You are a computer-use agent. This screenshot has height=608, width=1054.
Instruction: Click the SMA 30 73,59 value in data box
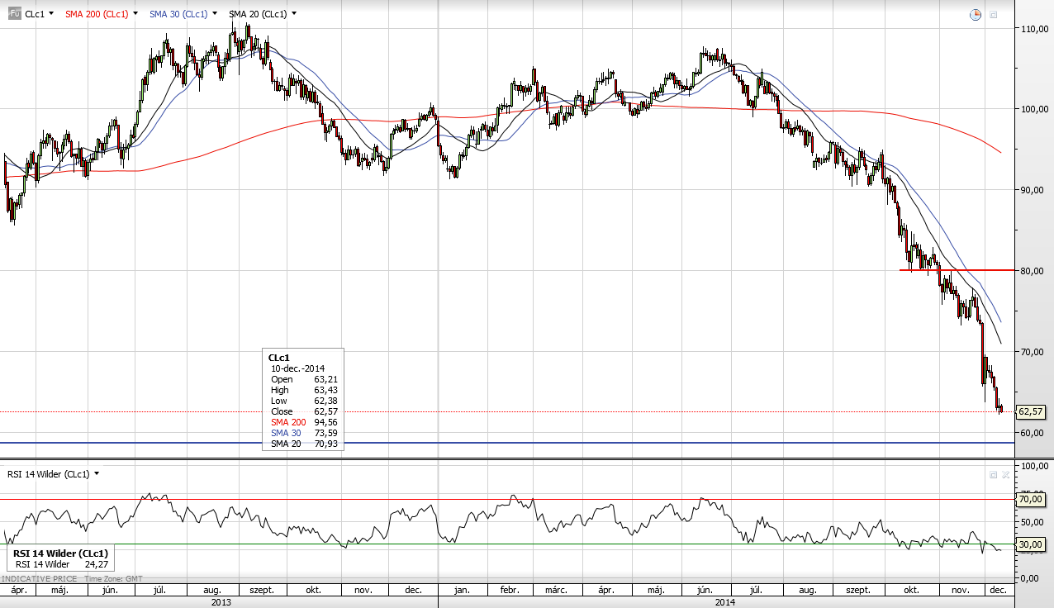(x=325, y=433)
